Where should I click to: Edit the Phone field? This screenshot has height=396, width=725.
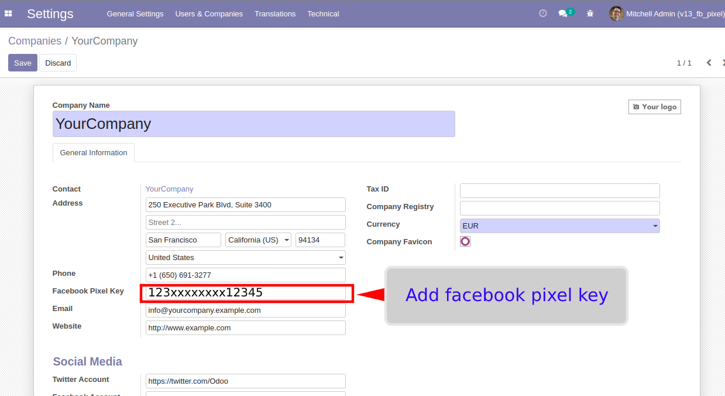coord(246,275)
